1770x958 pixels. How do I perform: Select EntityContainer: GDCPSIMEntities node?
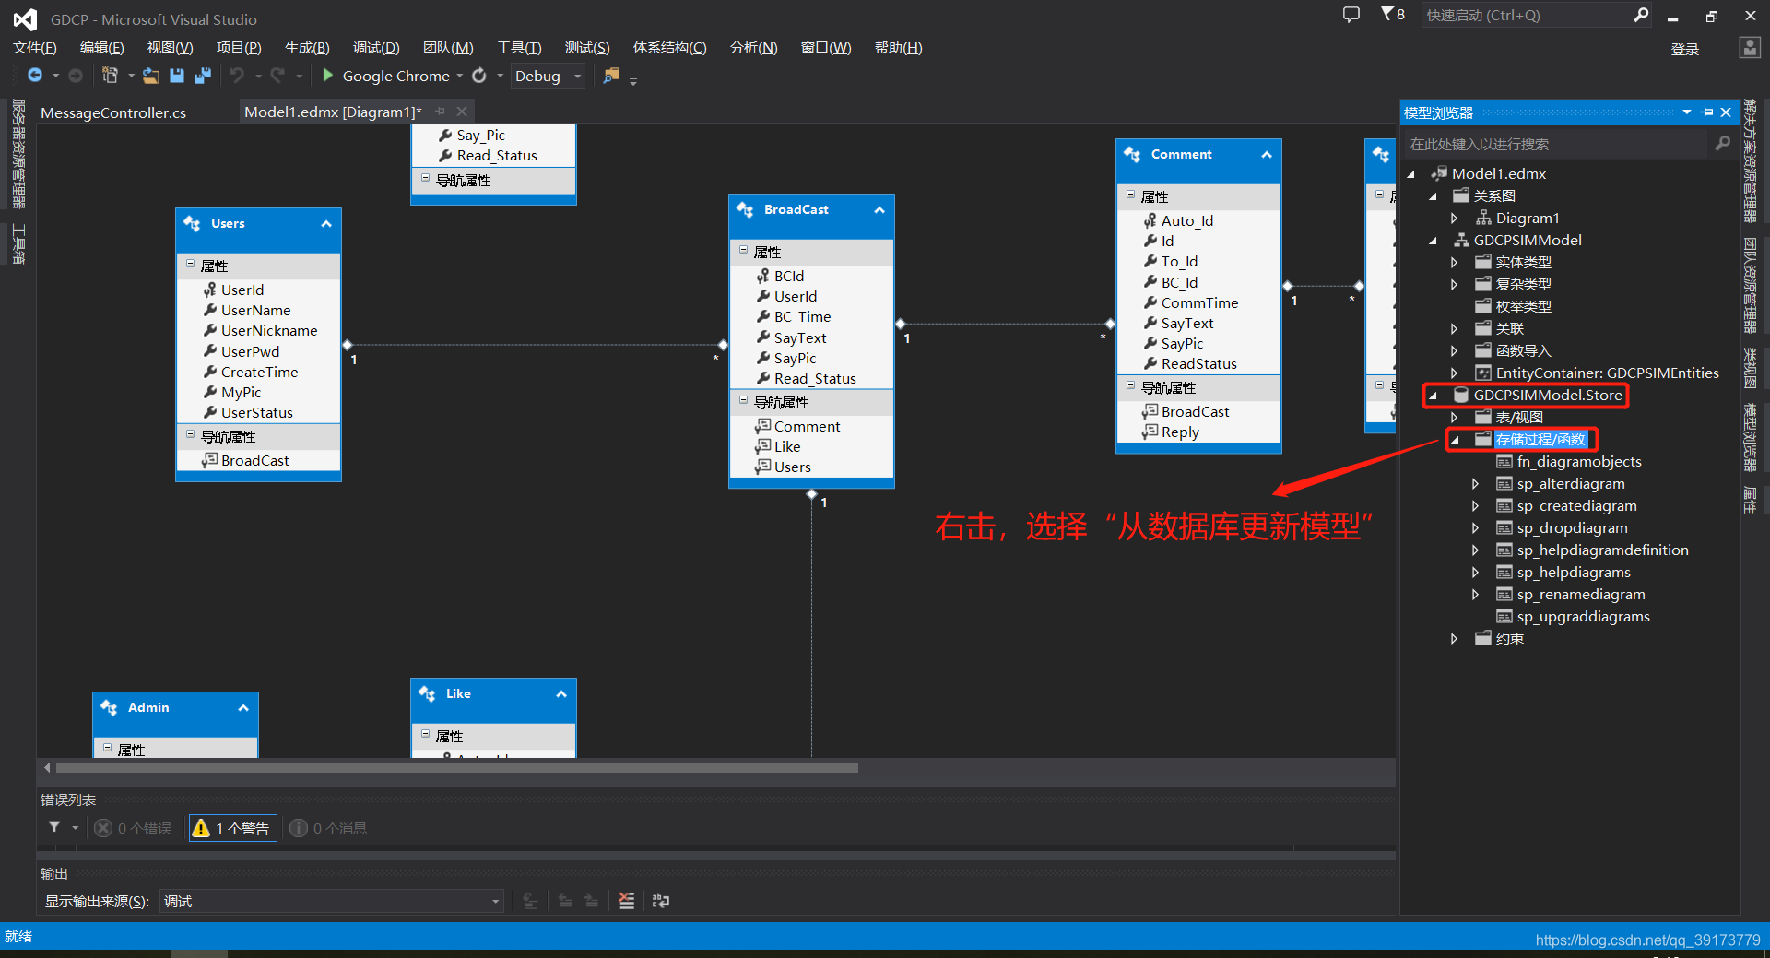point(1607,373)
